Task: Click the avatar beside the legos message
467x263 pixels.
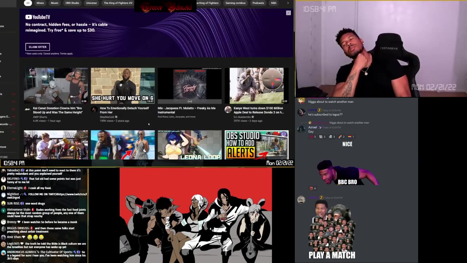Action: click(x=301, y=112)
